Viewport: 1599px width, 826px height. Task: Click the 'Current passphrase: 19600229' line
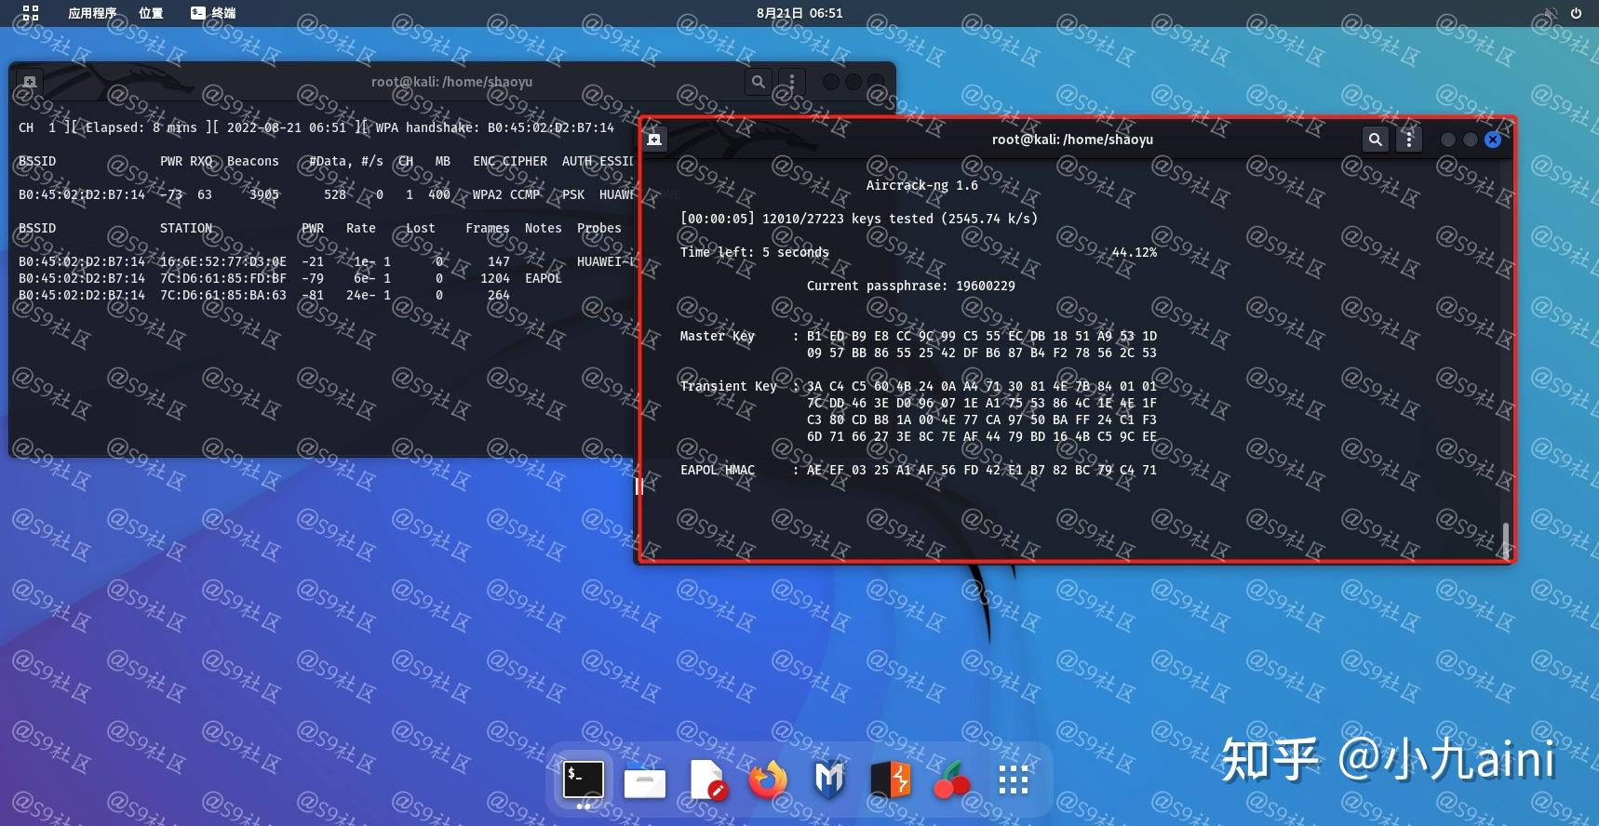910,286
